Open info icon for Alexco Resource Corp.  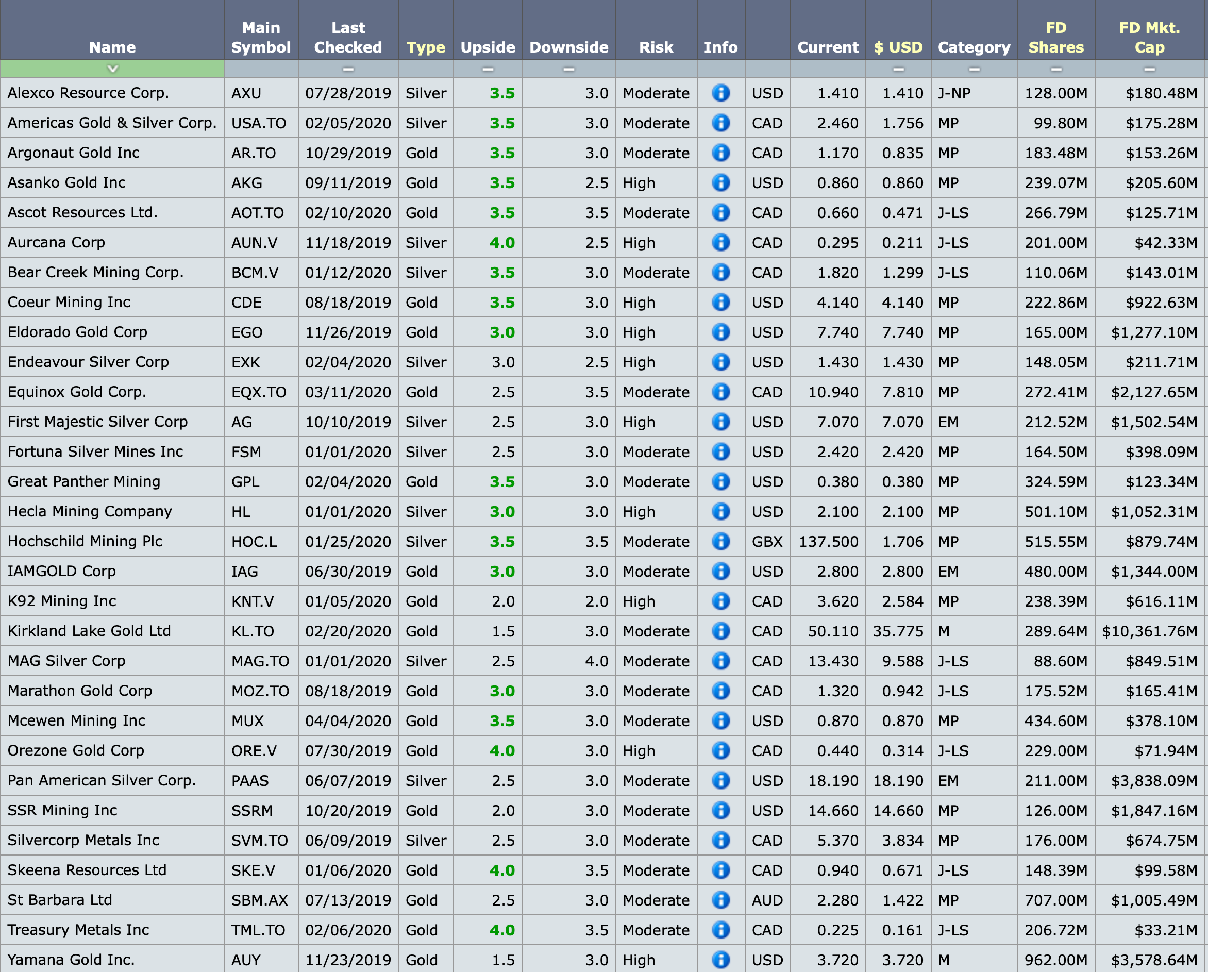pos(720,93)
